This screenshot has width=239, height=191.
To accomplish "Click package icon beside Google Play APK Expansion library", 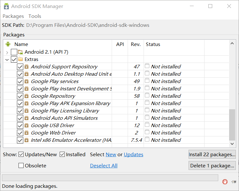I will point(26,103).
